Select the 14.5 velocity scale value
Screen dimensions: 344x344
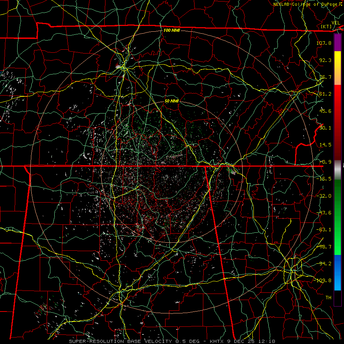325,145
